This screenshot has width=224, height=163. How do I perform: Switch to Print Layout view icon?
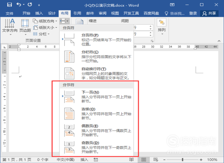(x=144, y=159)
